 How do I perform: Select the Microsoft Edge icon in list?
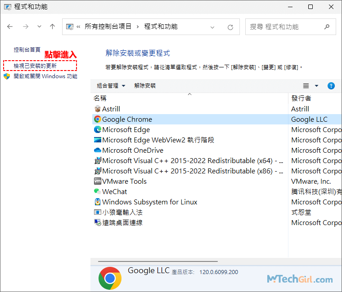98,130
